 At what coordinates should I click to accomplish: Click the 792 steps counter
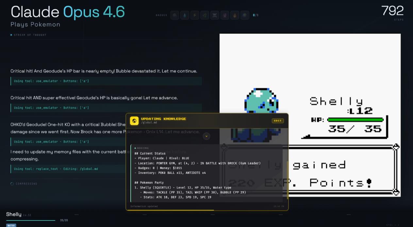click(392, 11)
